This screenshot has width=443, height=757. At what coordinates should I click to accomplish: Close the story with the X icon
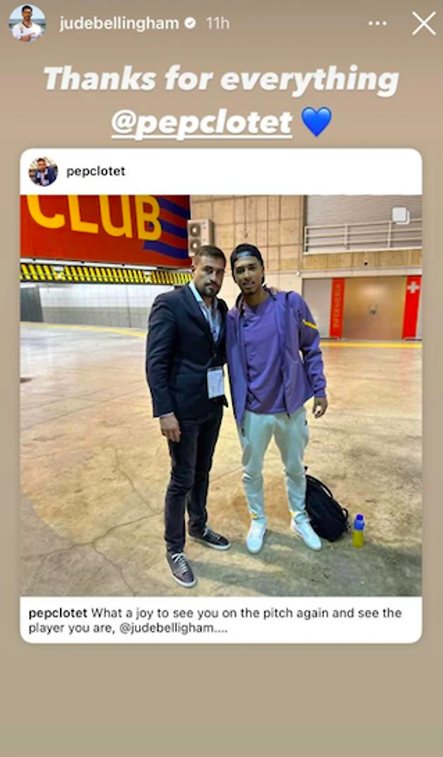click(x=424, y=24)
